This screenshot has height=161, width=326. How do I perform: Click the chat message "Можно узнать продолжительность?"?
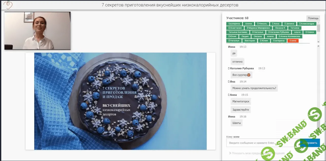click(x=254, y=88)
